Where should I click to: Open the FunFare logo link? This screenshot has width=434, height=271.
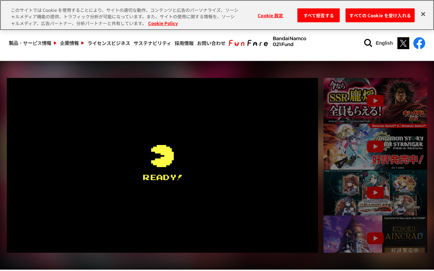coord(248,43)
